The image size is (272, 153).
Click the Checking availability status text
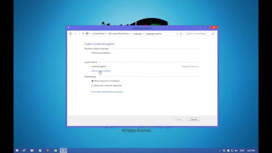pos(101,53)
